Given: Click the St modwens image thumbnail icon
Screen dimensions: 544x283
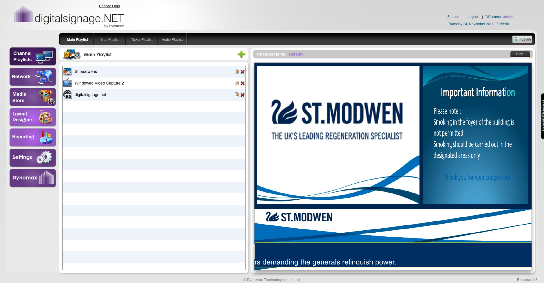Looking at the screenshot, I should click(x=67, y=71).
